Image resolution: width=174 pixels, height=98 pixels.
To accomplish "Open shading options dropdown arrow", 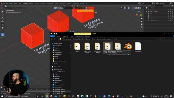I will point(142,8).
